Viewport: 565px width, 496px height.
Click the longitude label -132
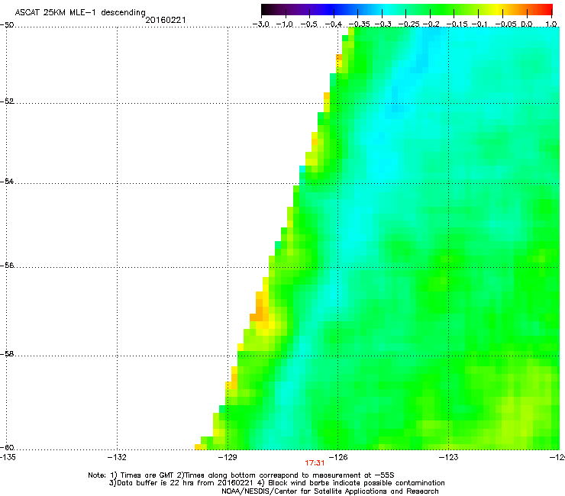pyautogui.click(x=117, y=457)
